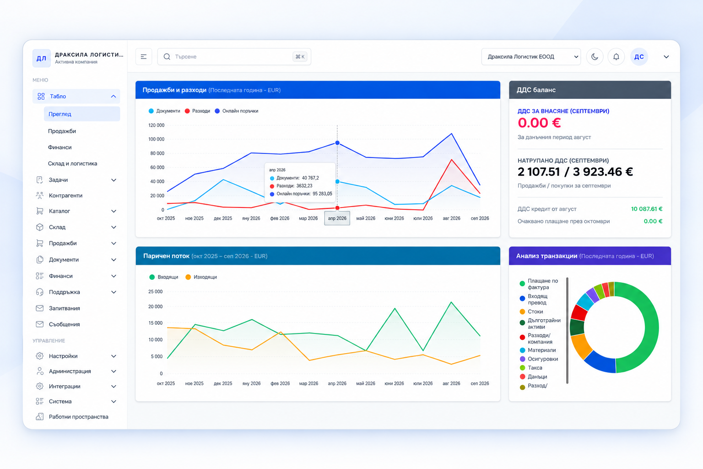Open the Драксила Логистик ЕООД company dropdown
Screen dimensions: 703x469
click(531, 57)
